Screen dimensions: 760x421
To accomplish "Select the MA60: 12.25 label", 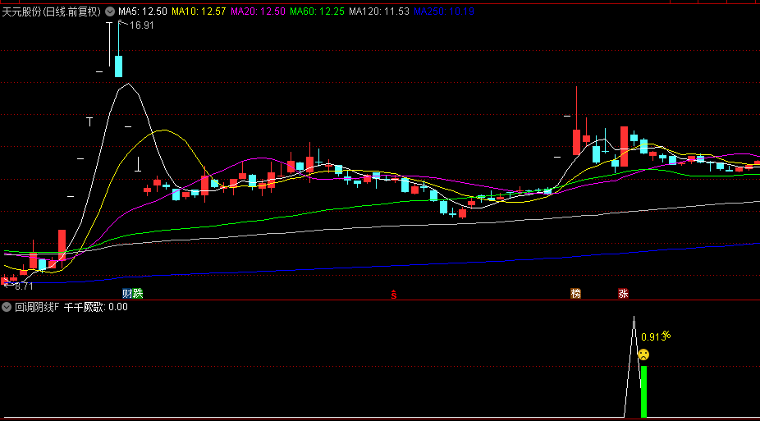I will pyautogui.click(x=317, y=11).
